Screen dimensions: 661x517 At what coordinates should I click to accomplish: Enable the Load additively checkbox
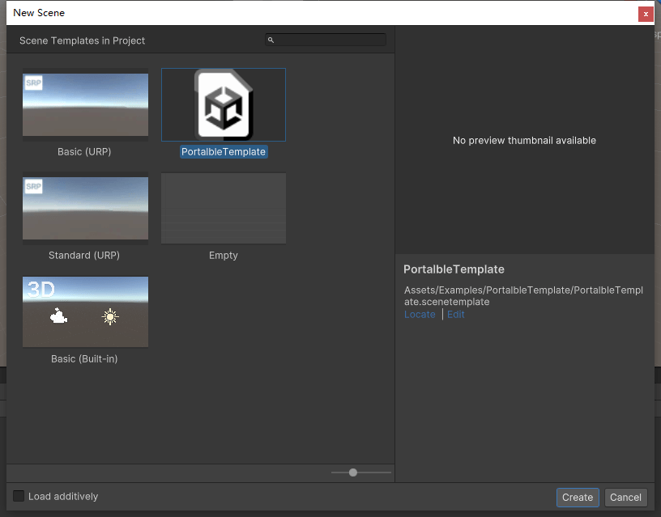tap(19, 496)
